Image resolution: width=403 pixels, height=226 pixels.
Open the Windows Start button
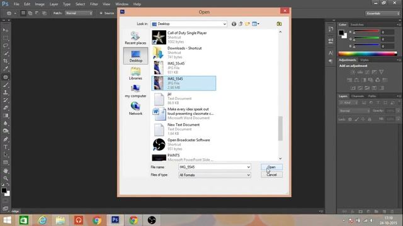[7, 220]
